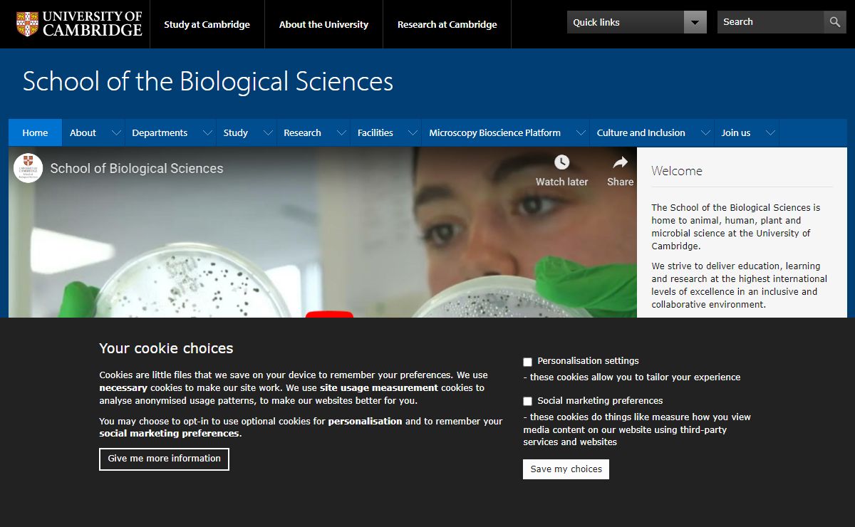Image resolution: width=855 pixels, height=527 pixels.
Task: Open the Study navigation item
Action: (x=235, y=132)
